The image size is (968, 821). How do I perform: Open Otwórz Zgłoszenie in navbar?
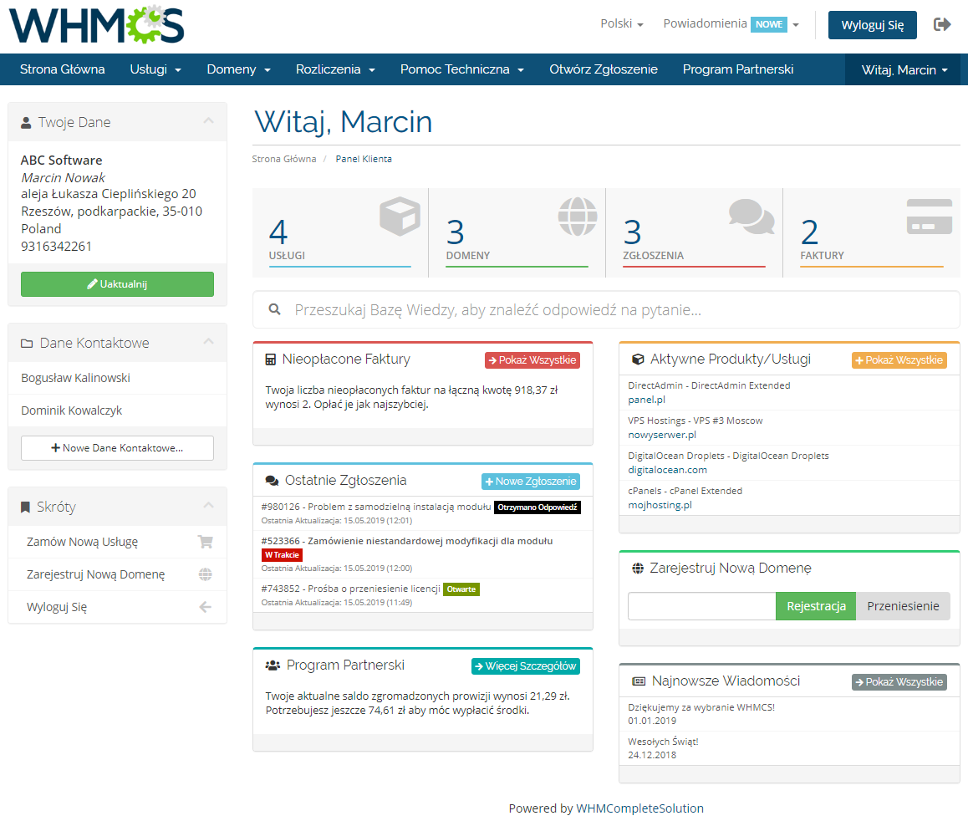tap(604, 69)
